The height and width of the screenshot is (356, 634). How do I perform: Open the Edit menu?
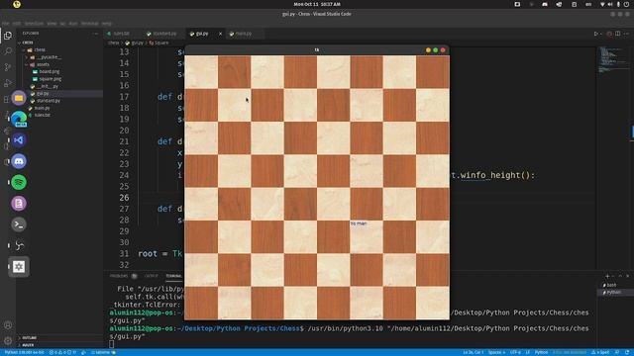point(17,24)
